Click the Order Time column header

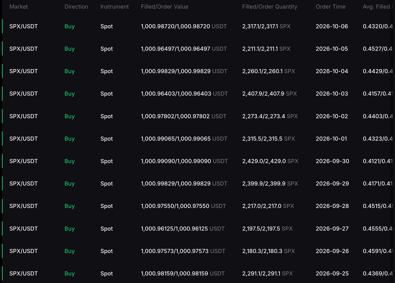click(330, 7)
